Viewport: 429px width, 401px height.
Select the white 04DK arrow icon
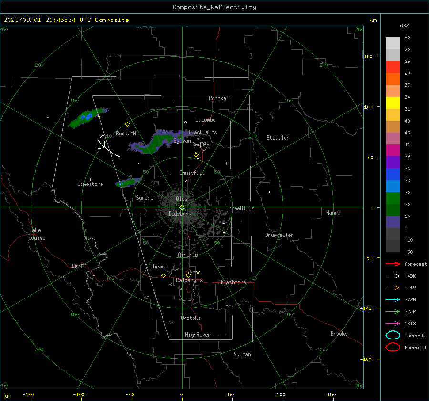click(393, 276)
